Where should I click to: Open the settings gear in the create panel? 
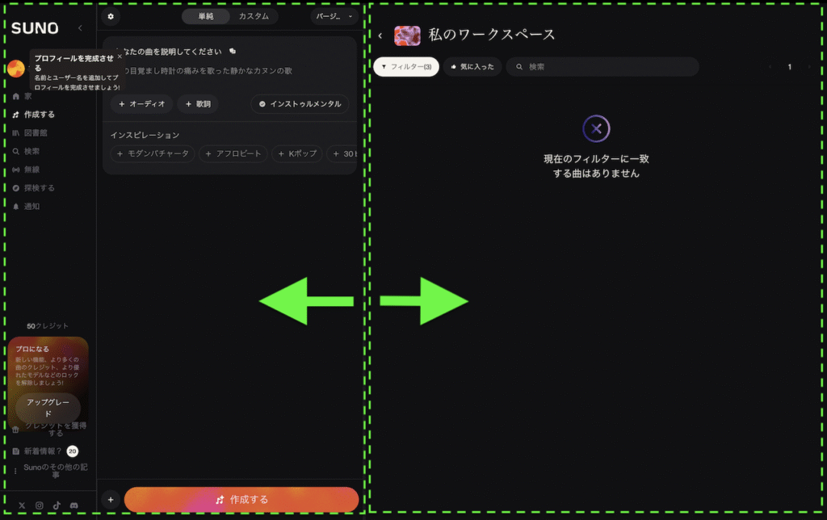pos(111,16)
